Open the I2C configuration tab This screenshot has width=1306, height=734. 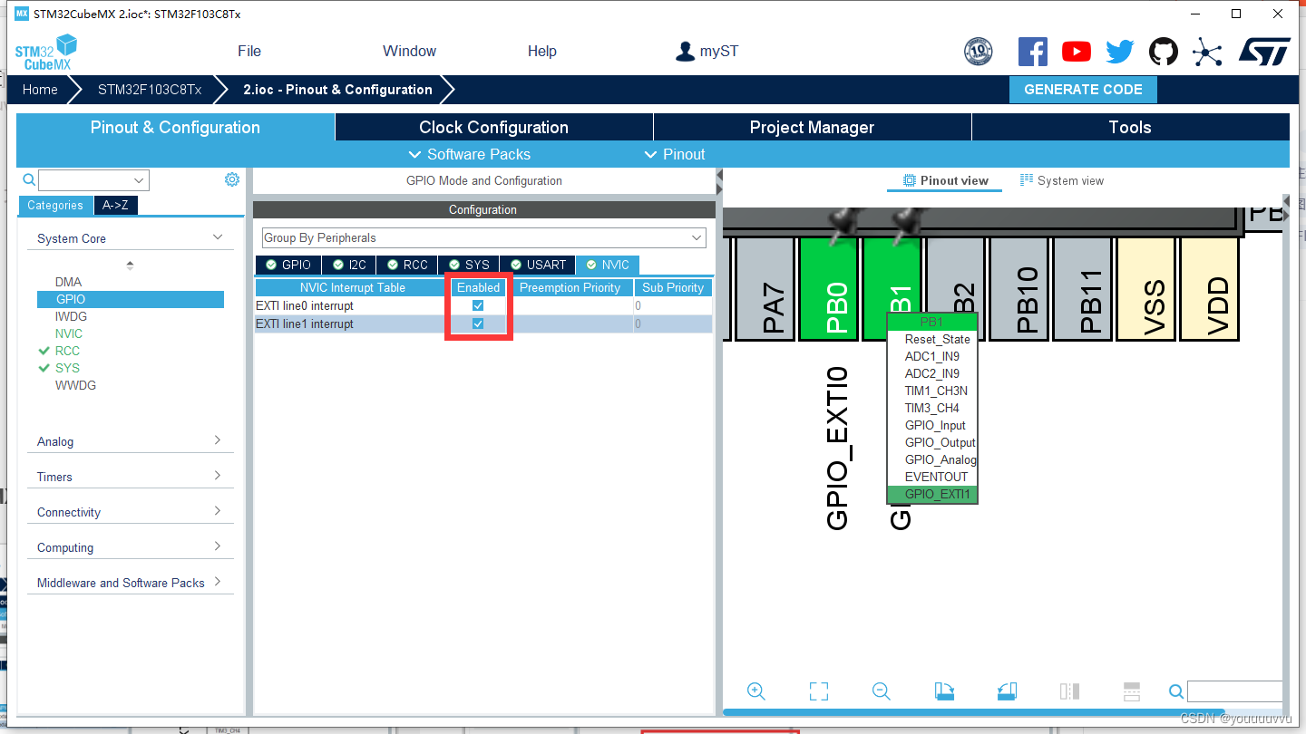348,265
